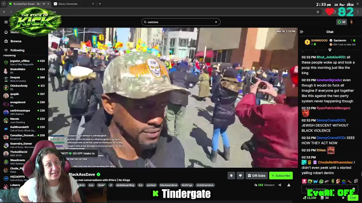The width and height of the screenshot is (362, 203).
Task: Click the video stream player
Action: [x=173, y=98]
